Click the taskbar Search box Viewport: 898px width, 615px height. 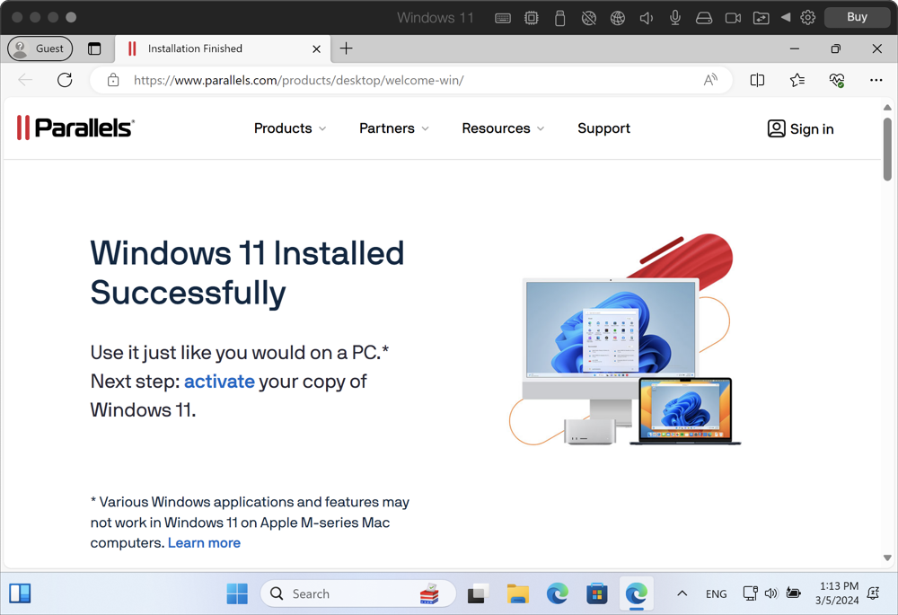pyautogui.click(x=358, y=593)
